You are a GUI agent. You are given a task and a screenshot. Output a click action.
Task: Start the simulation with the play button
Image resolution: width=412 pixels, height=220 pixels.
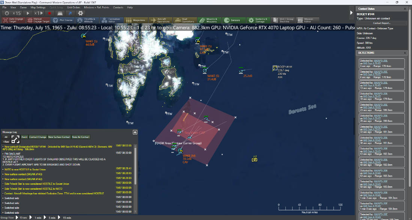tap(28, 13)
